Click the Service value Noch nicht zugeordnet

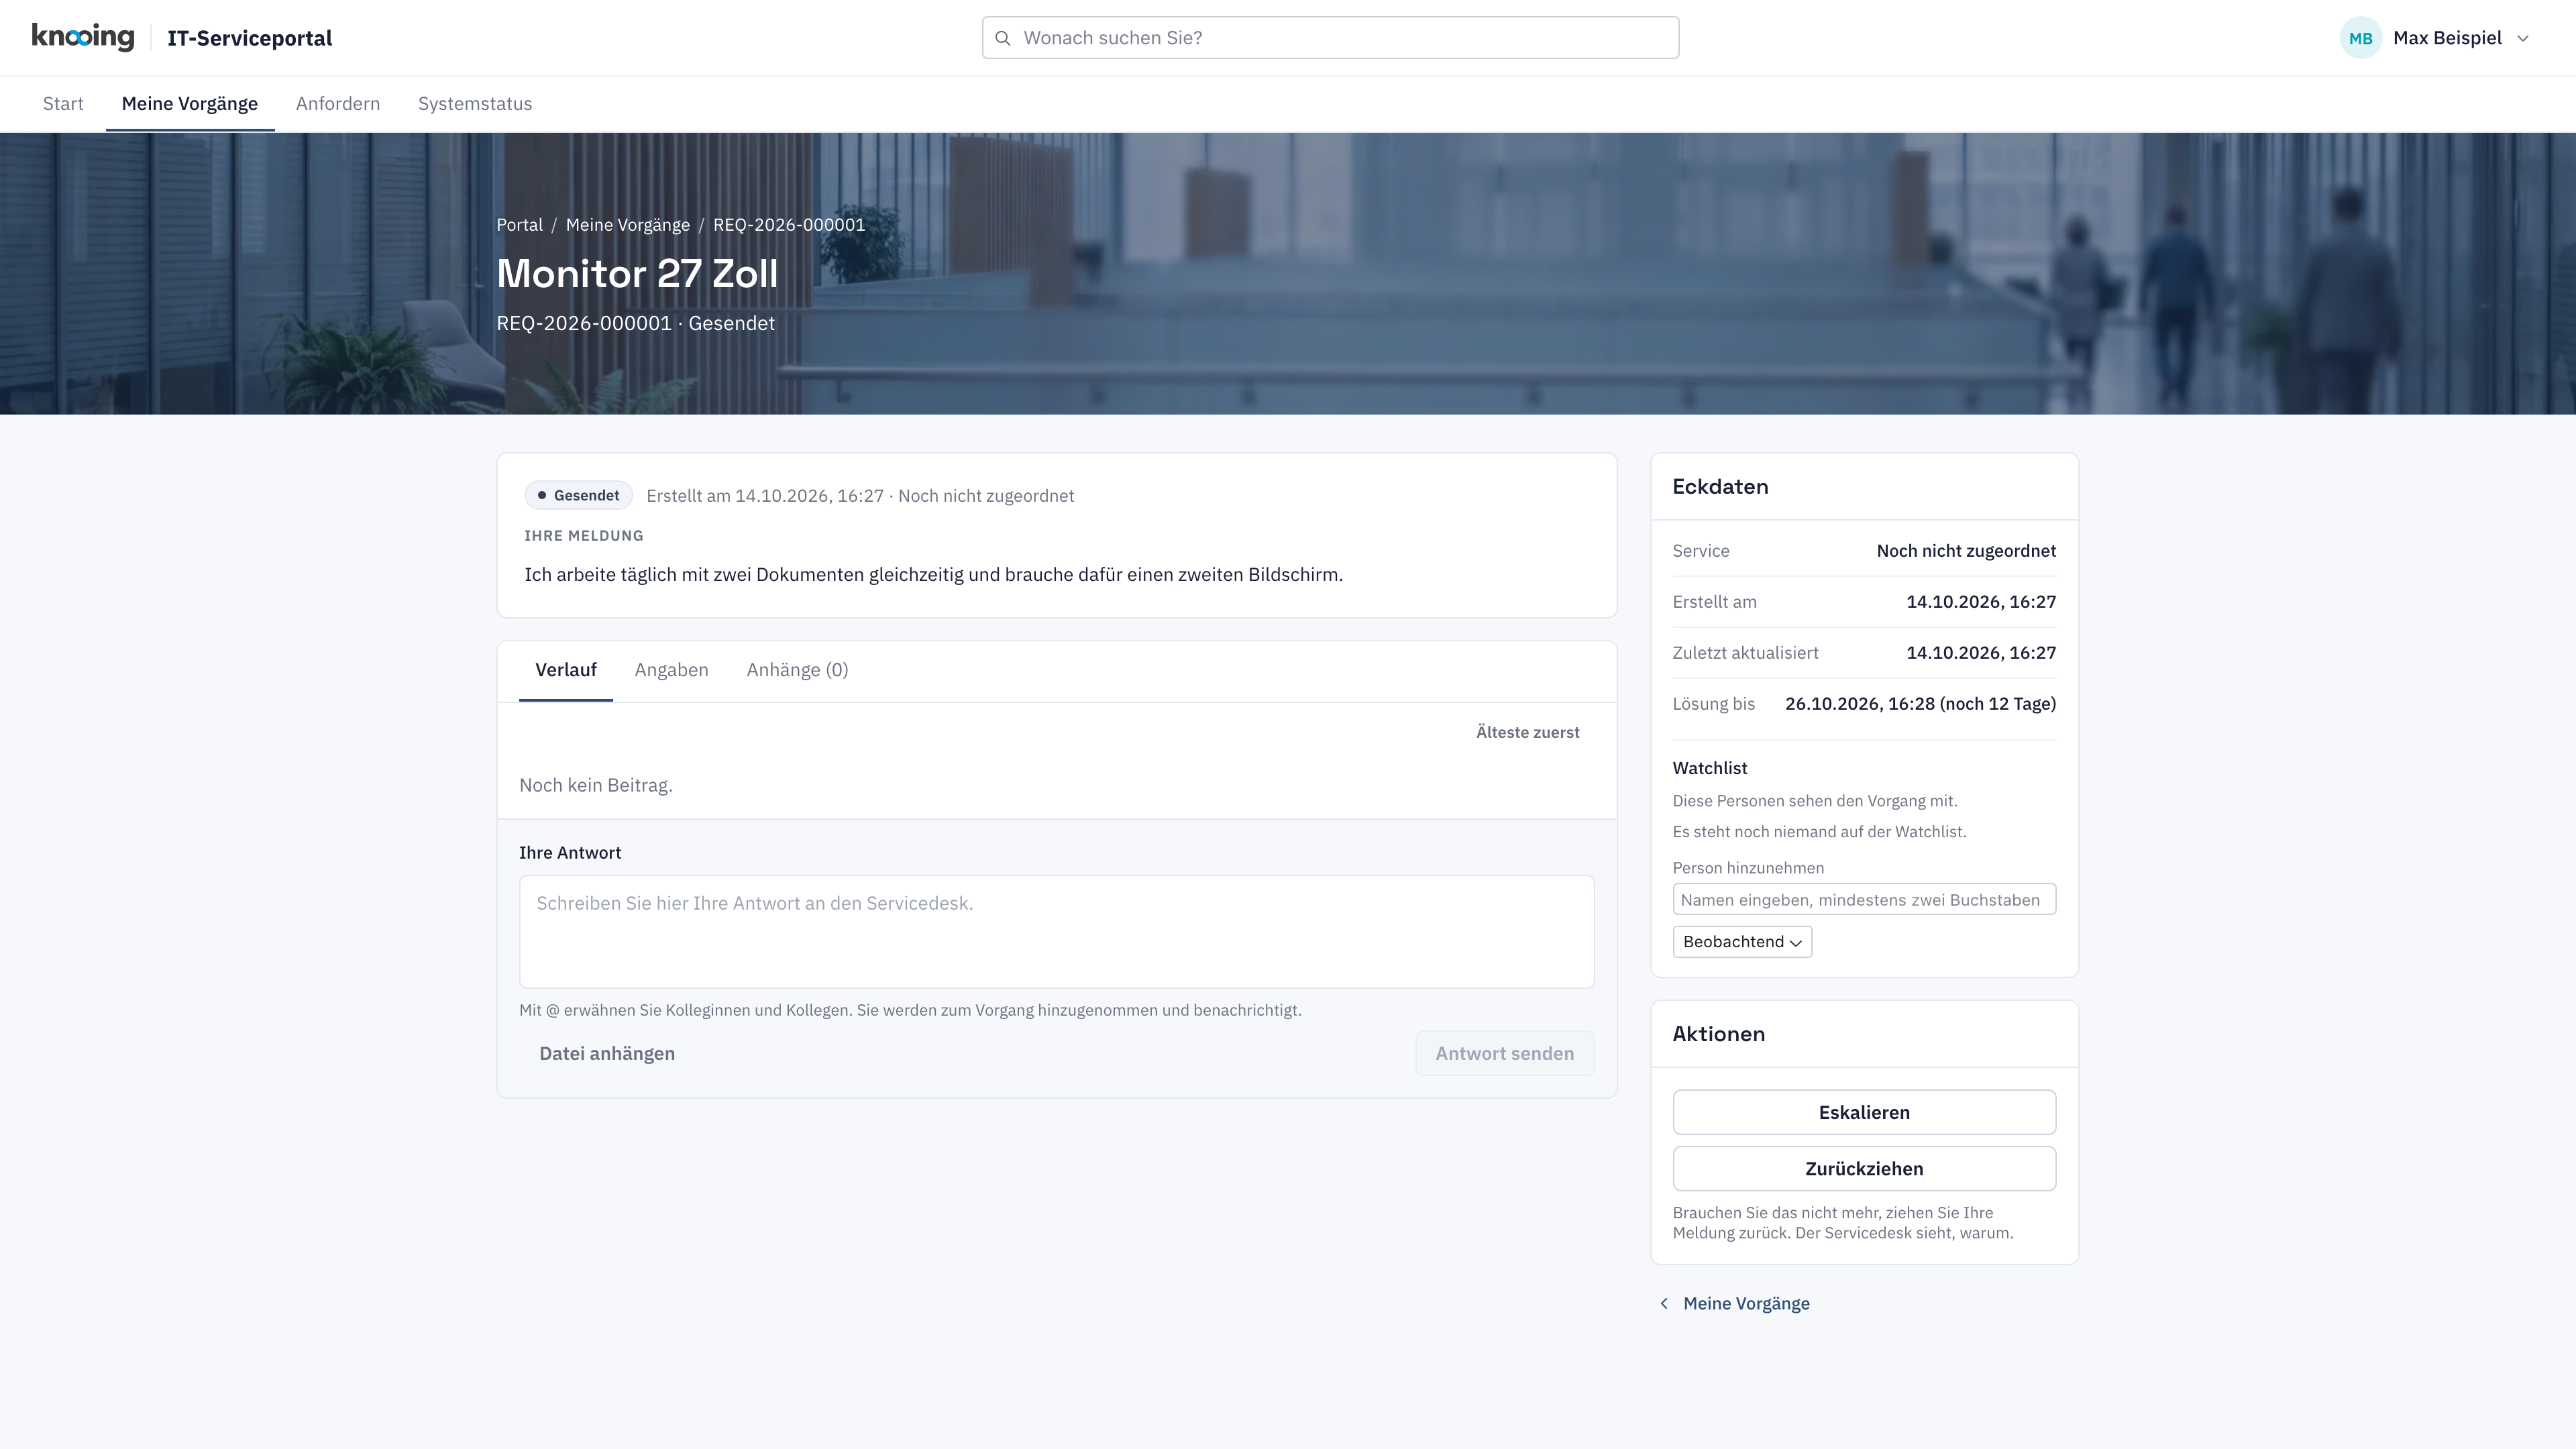click(x=1966, y=551)
